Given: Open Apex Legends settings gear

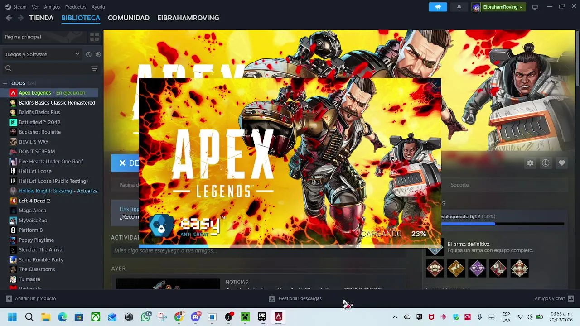Looking at the screenshot, I should tap(530, 163).
